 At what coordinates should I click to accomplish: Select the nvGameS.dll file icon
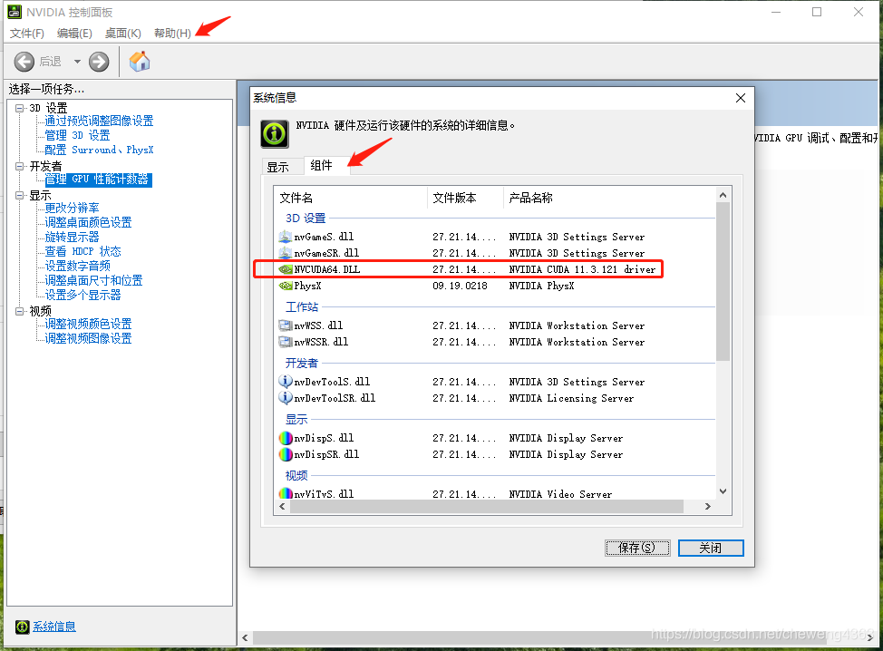[x=286, y=237]
